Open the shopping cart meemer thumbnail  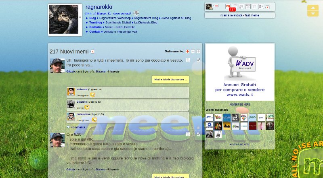tap(218, 135)
